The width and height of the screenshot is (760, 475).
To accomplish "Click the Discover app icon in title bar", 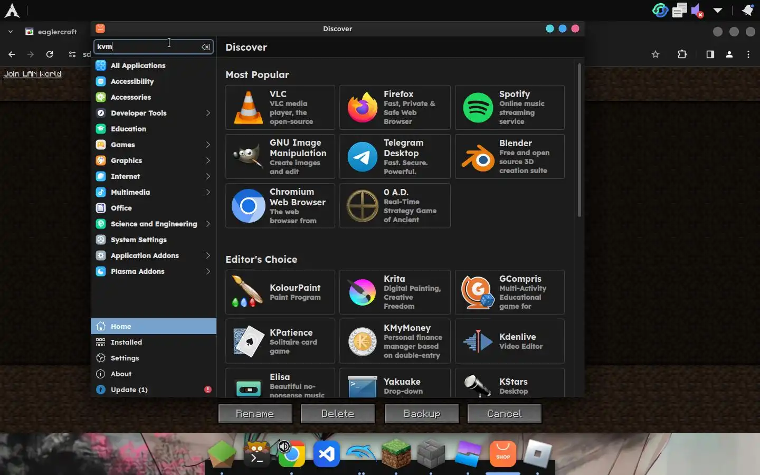I will tap(100, 28).
